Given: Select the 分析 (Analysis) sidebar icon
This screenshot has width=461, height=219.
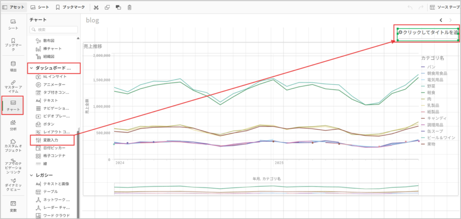Looking at the screenshot, I should point(13,124).
